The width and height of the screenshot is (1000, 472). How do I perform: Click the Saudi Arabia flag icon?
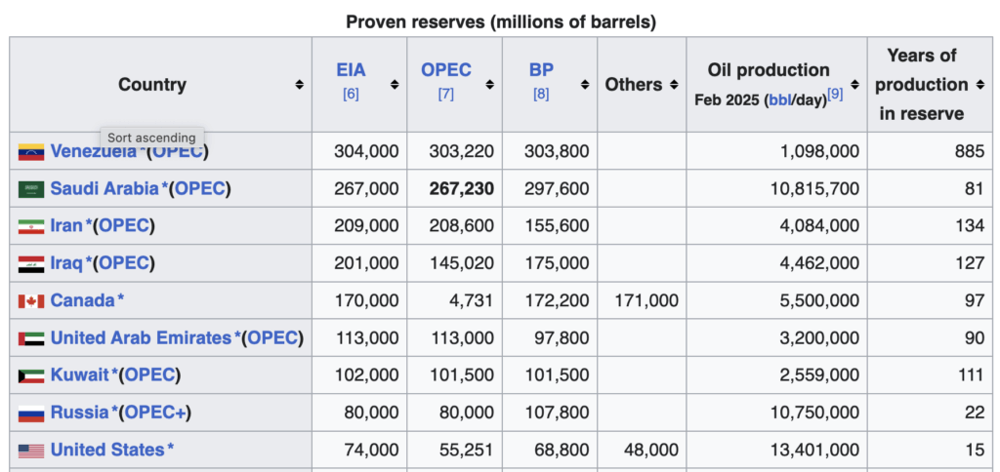coord(31,189)
